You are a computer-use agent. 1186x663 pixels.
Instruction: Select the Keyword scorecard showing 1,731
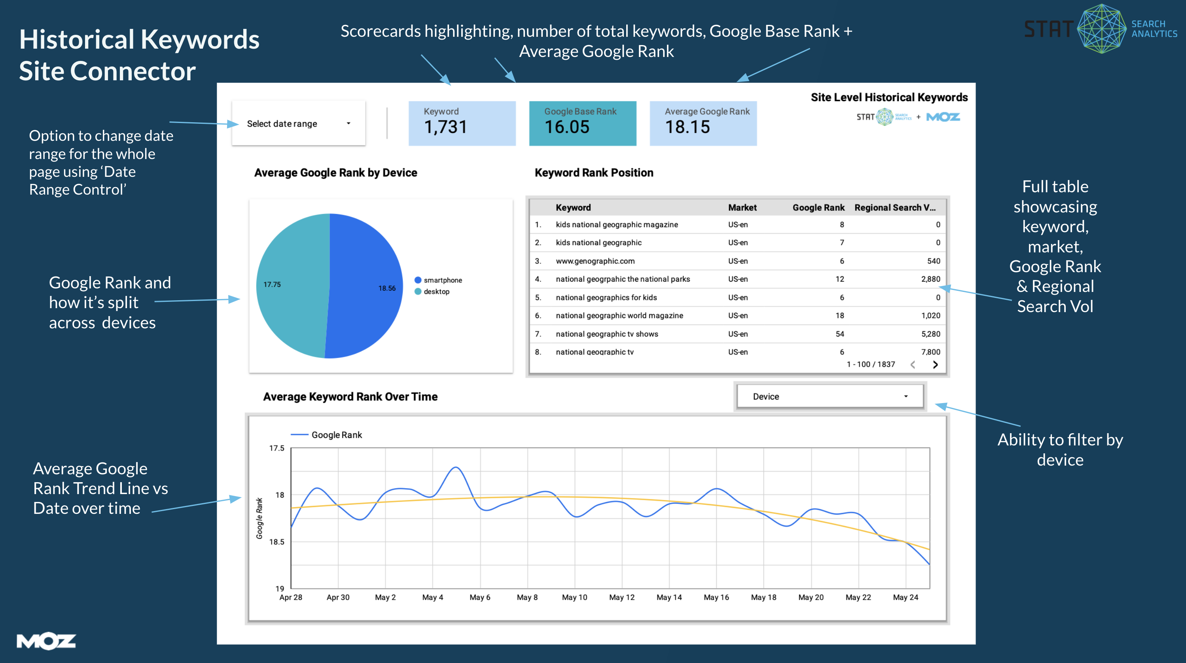(x=462, y=123)
